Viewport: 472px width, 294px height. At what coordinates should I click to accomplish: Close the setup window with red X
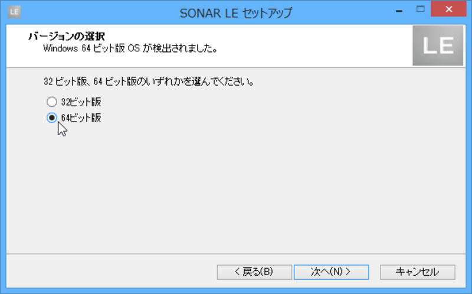[x=448, y=9]
